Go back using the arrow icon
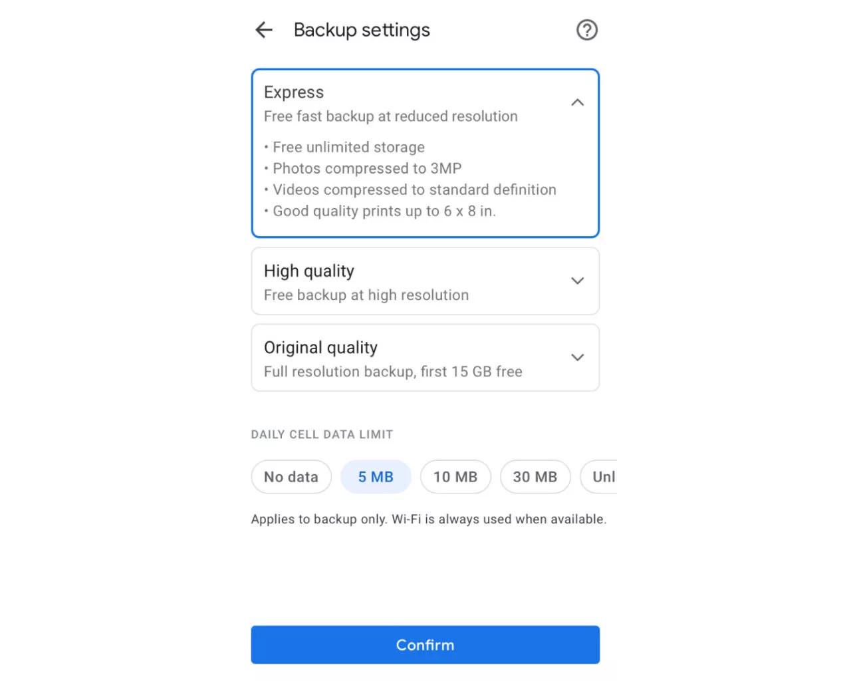 264,30
